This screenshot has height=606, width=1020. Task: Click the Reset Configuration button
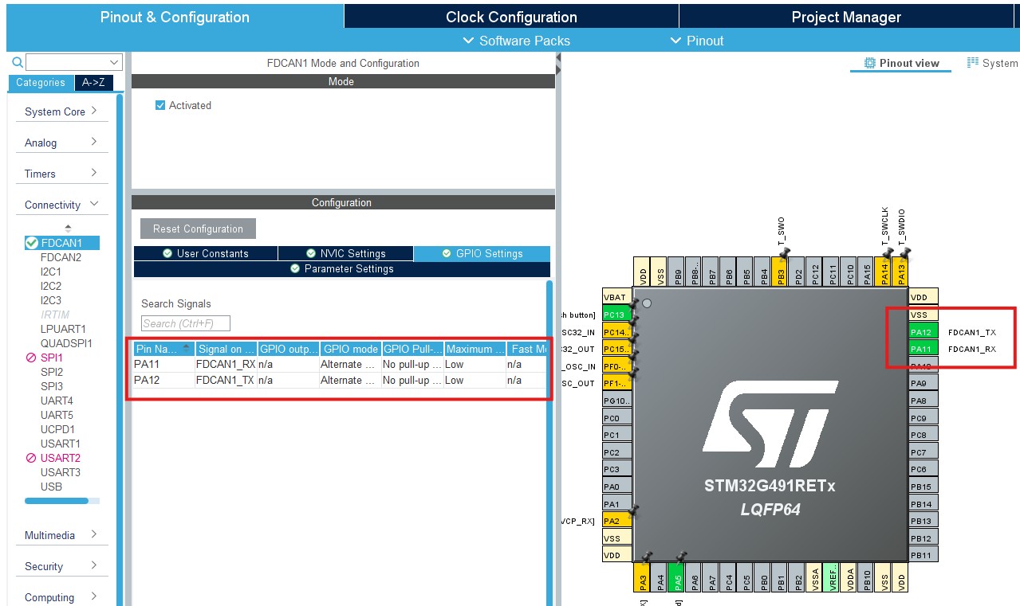tap(198, 228)
